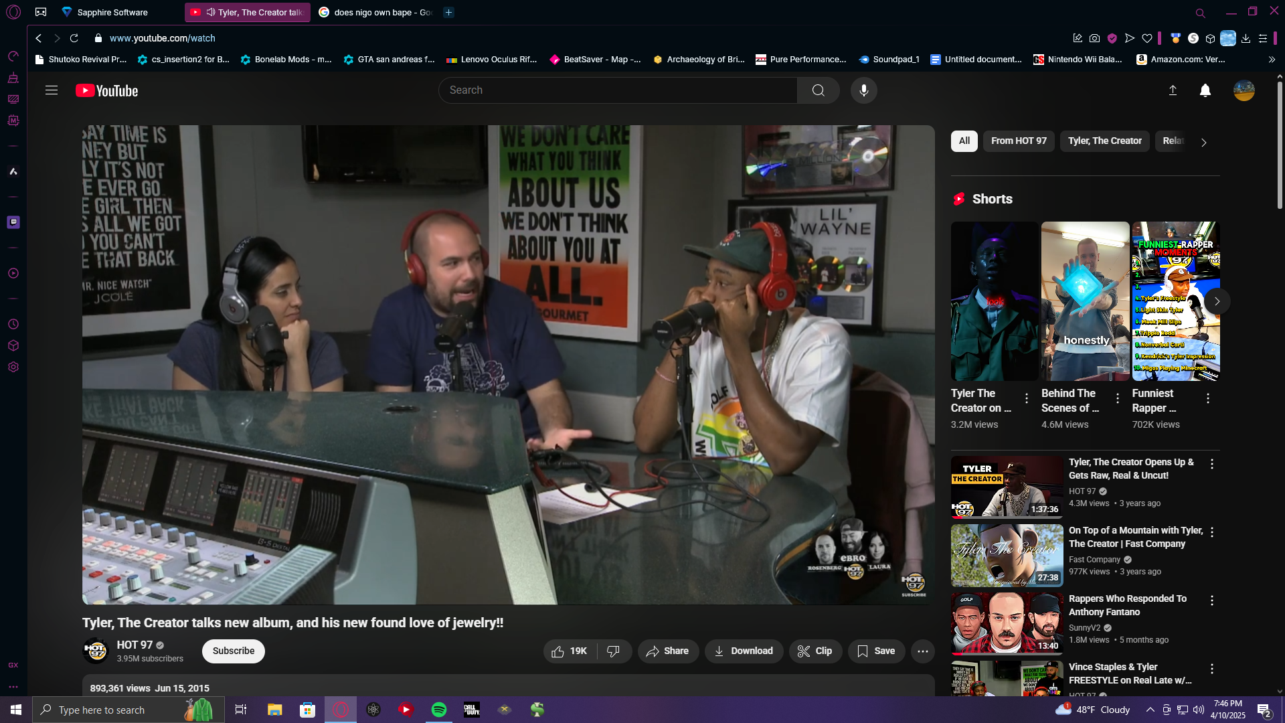This screenshot has height=723, width=1285.
Task: Dislike the video with thumbs down
Action: [x=613, y=651]
